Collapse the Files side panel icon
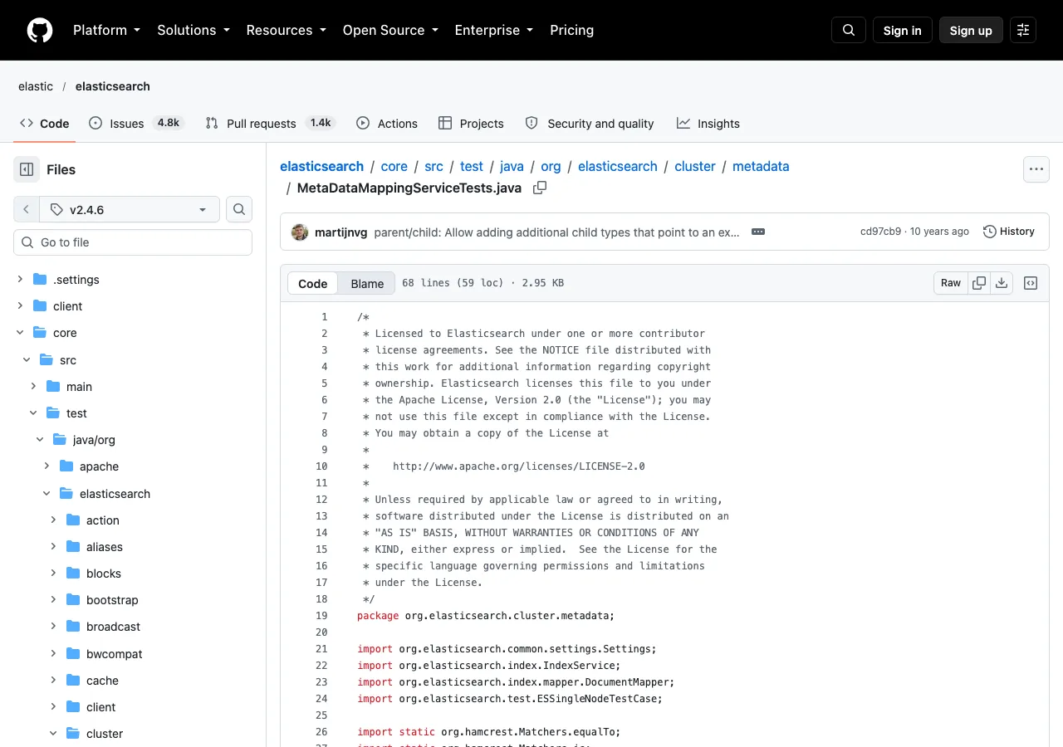The image size is (1063, 747). point(27,169)
